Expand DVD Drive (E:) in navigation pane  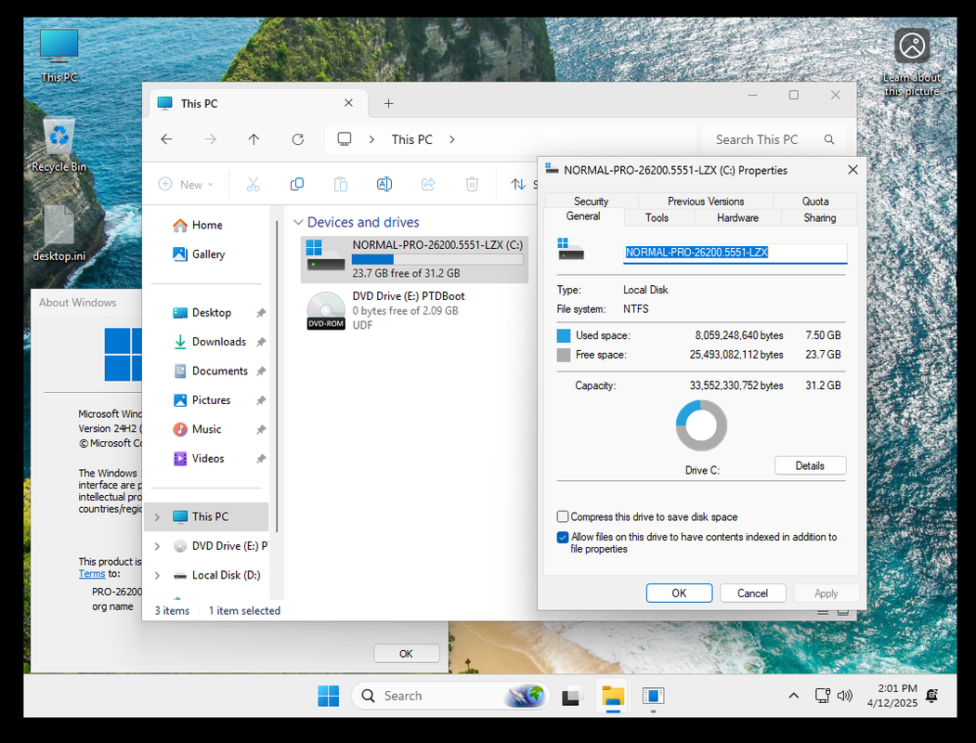coord(158,546)
